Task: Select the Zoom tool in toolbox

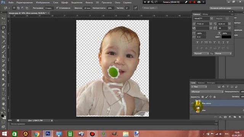Action: (x=3, y=108)
